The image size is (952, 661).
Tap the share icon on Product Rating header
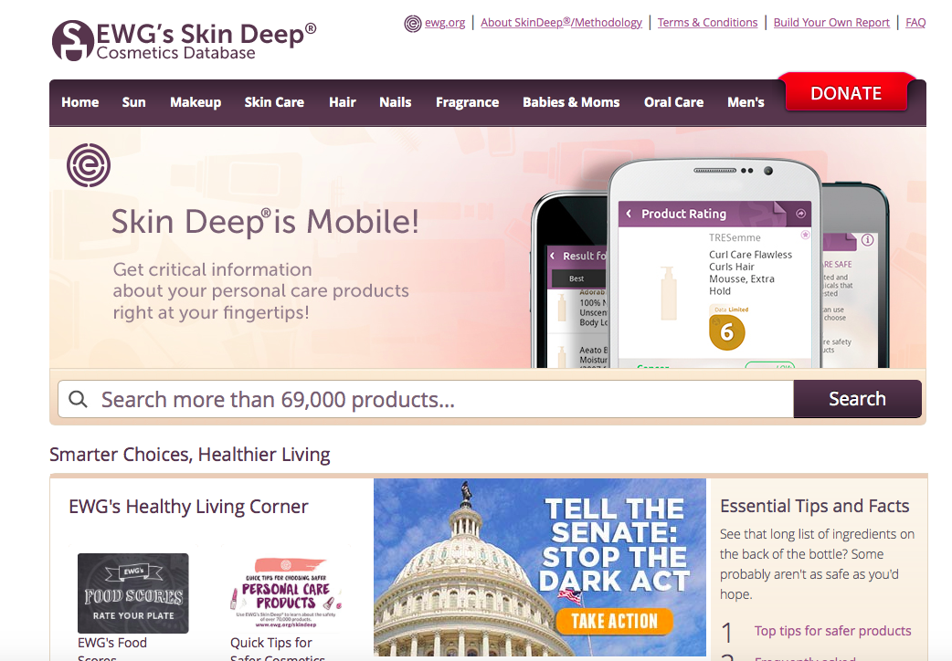tap(801, 214)
